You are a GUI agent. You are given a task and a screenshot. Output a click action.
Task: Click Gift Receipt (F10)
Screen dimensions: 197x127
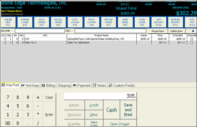pos(159,22)
